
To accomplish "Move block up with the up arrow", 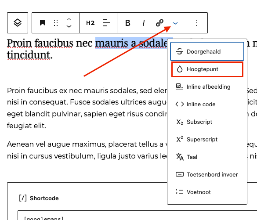I will [69, 19].
